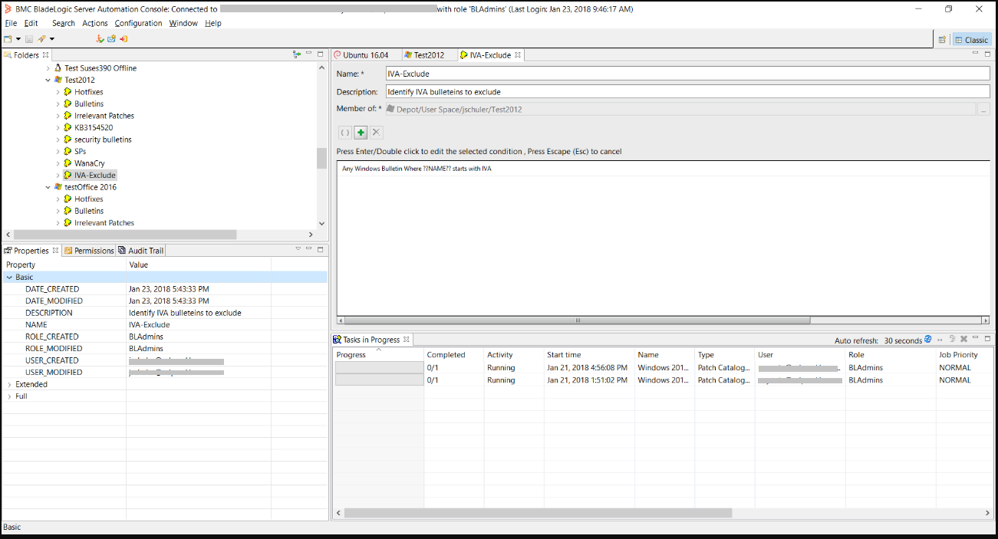Open the Help menu
The width and height of the screenshot is (998, 539).
pos(213,23)
